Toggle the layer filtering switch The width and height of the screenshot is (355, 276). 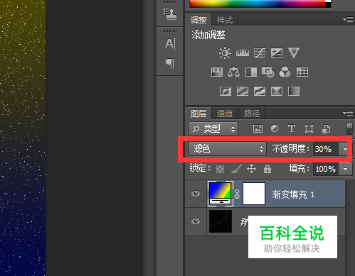349,128
